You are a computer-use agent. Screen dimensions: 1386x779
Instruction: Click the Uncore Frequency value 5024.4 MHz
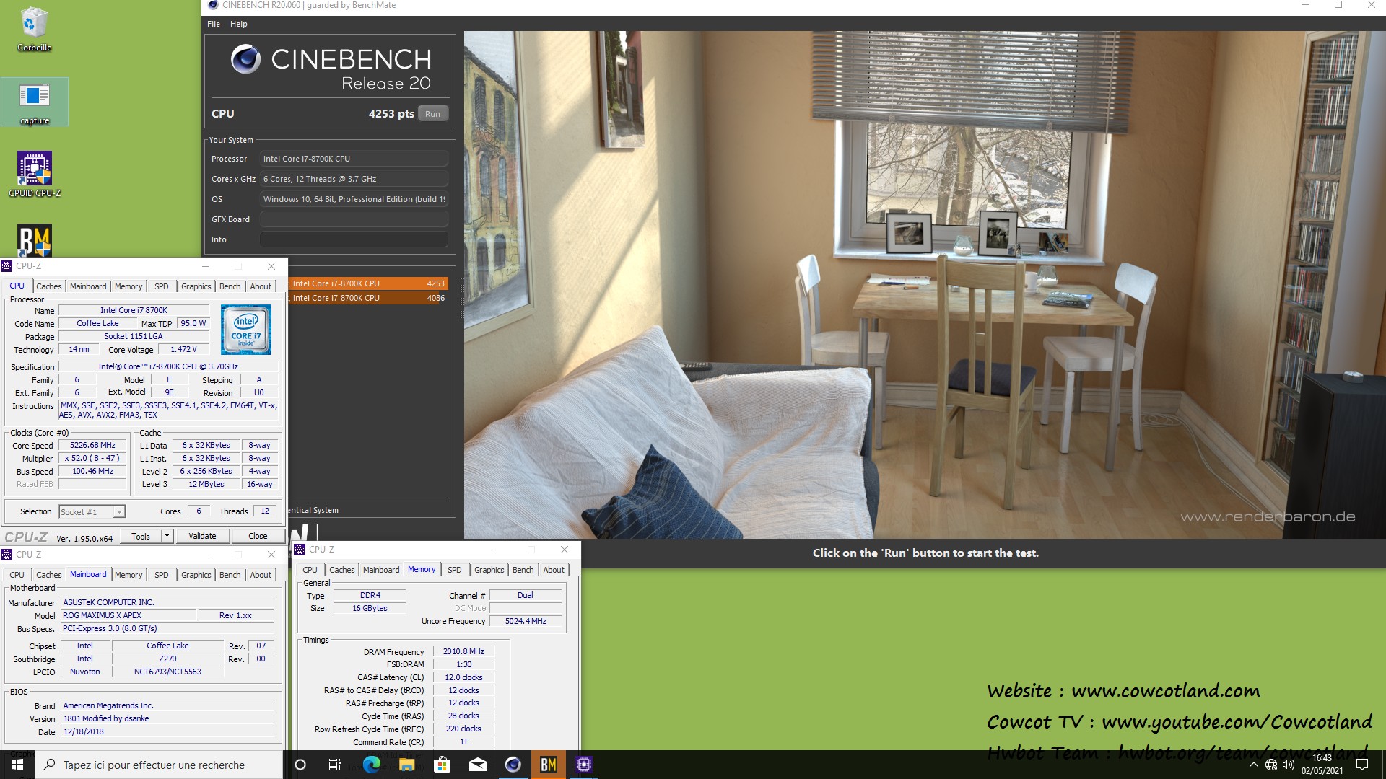(x=526, y=621)
